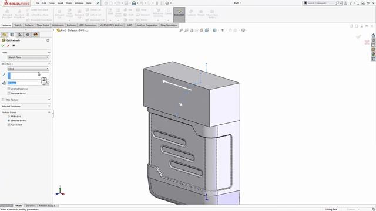Click the graphics-area cancel red X
Screen dimensions: 376x211
pos(367,43)
